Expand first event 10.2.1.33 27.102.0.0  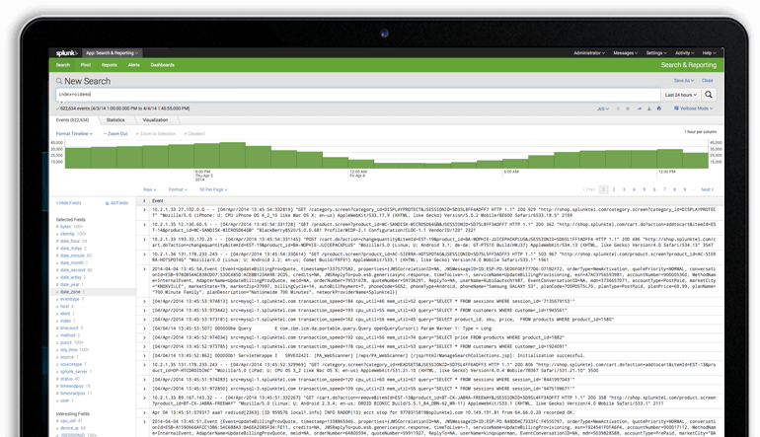tap(144, 210)
